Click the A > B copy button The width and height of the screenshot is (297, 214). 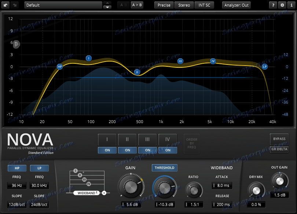(137, 5)
